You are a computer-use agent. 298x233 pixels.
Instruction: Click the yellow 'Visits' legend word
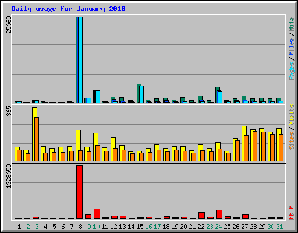click(291, 115)
